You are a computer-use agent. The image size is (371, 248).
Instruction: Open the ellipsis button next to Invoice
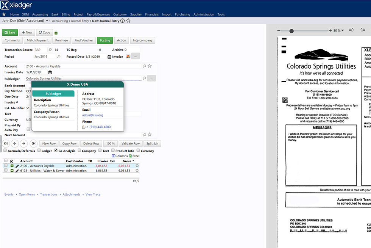click(136, 57)
